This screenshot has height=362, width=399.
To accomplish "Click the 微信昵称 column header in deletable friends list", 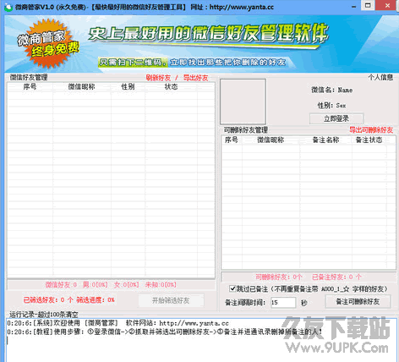I will pyautogui.click(x=271, y=140).
